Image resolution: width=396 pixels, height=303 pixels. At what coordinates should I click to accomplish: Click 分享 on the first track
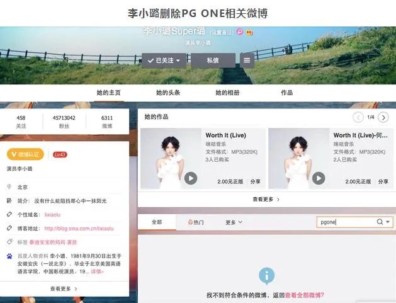255,181
